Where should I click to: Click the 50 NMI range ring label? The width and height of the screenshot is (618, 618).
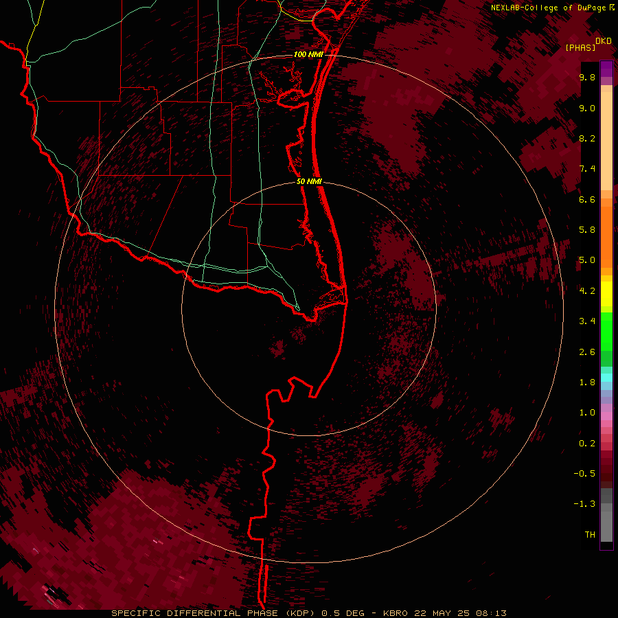(309, 182)
